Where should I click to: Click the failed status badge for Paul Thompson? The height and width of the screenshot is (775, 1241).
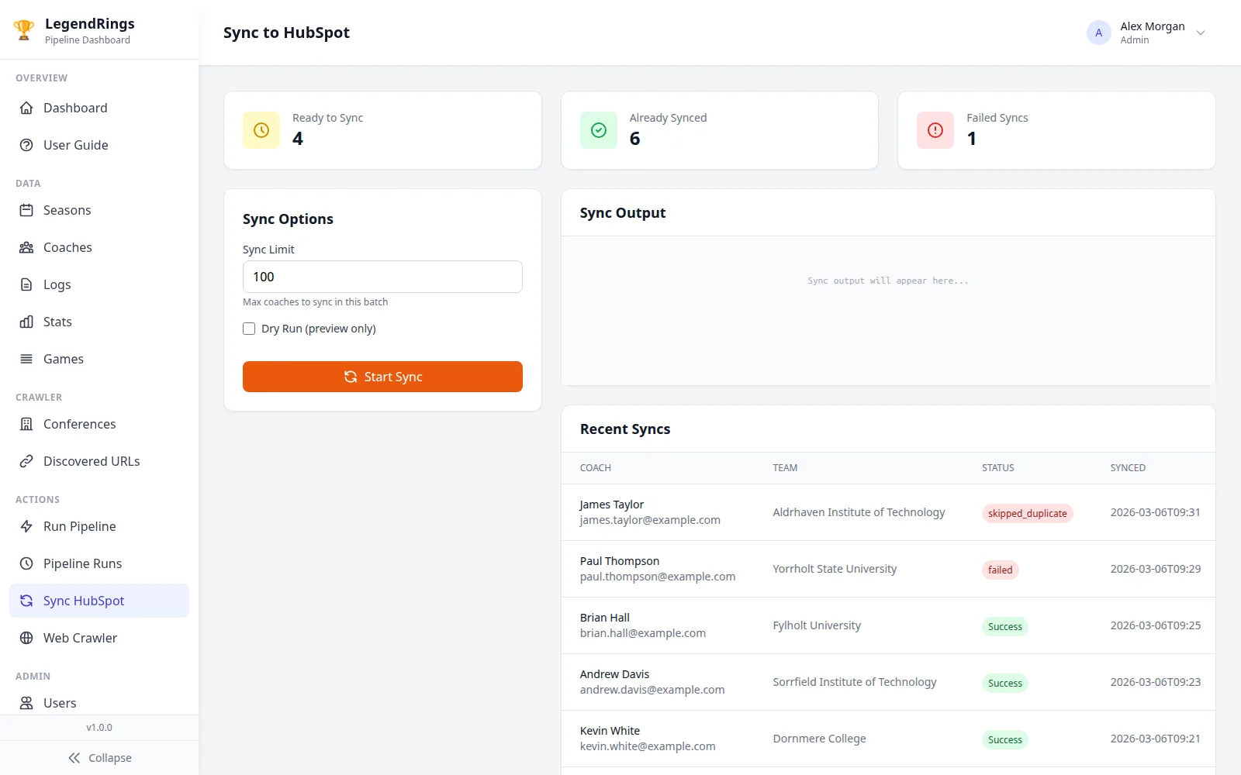point(1000,570)
